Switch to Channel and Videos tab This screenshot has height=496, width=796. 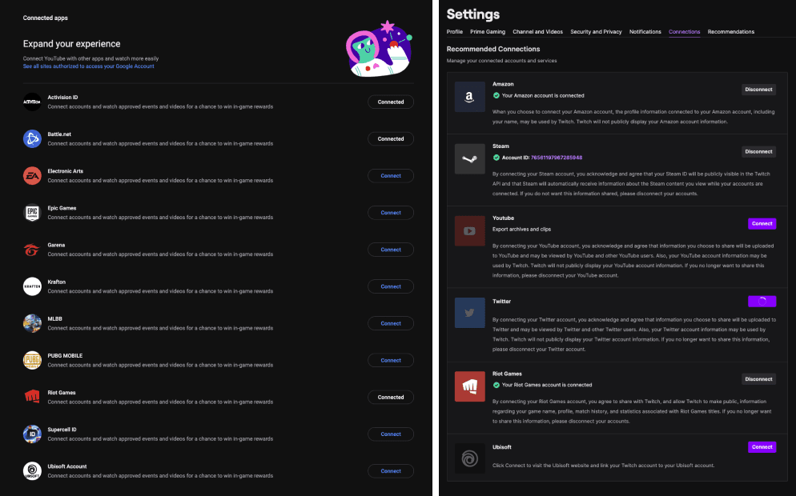[537, 31]
